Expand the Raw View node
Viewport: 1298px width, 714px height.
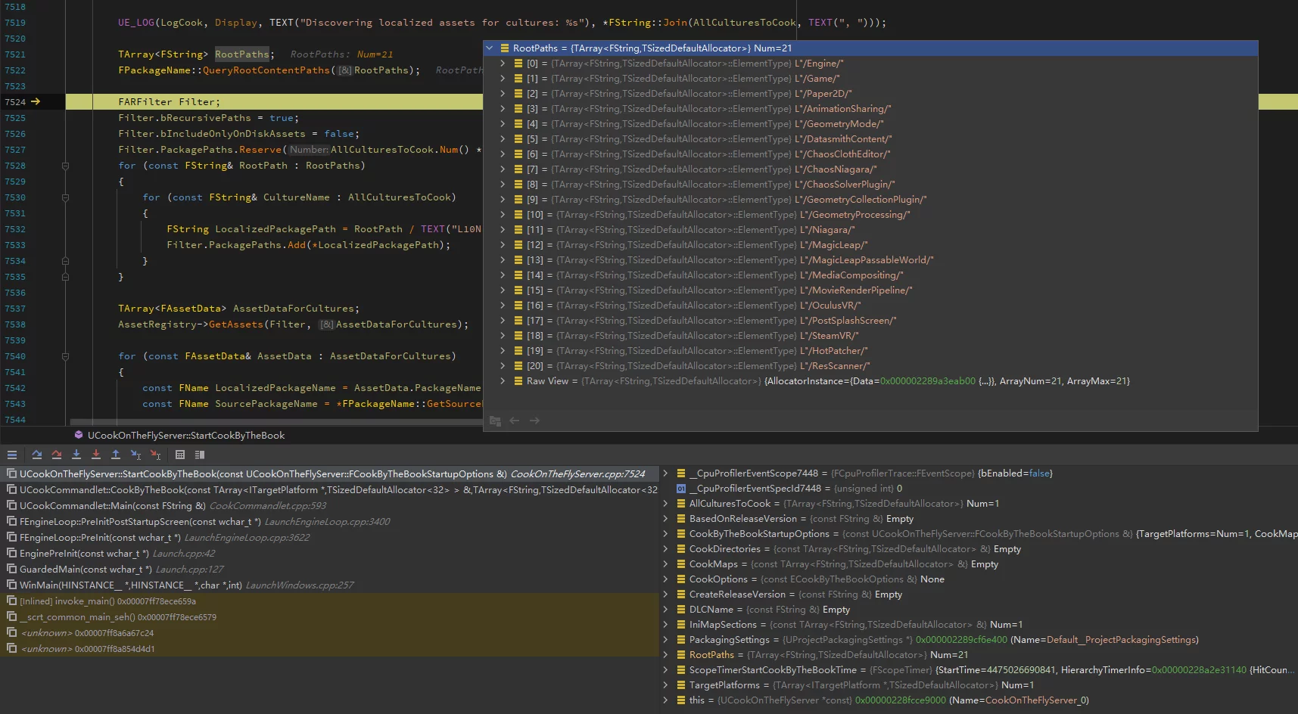coord(503,381)
